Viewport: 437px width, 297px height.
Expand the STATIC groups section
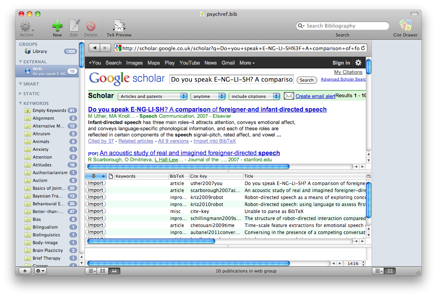[x=20, y=94]
